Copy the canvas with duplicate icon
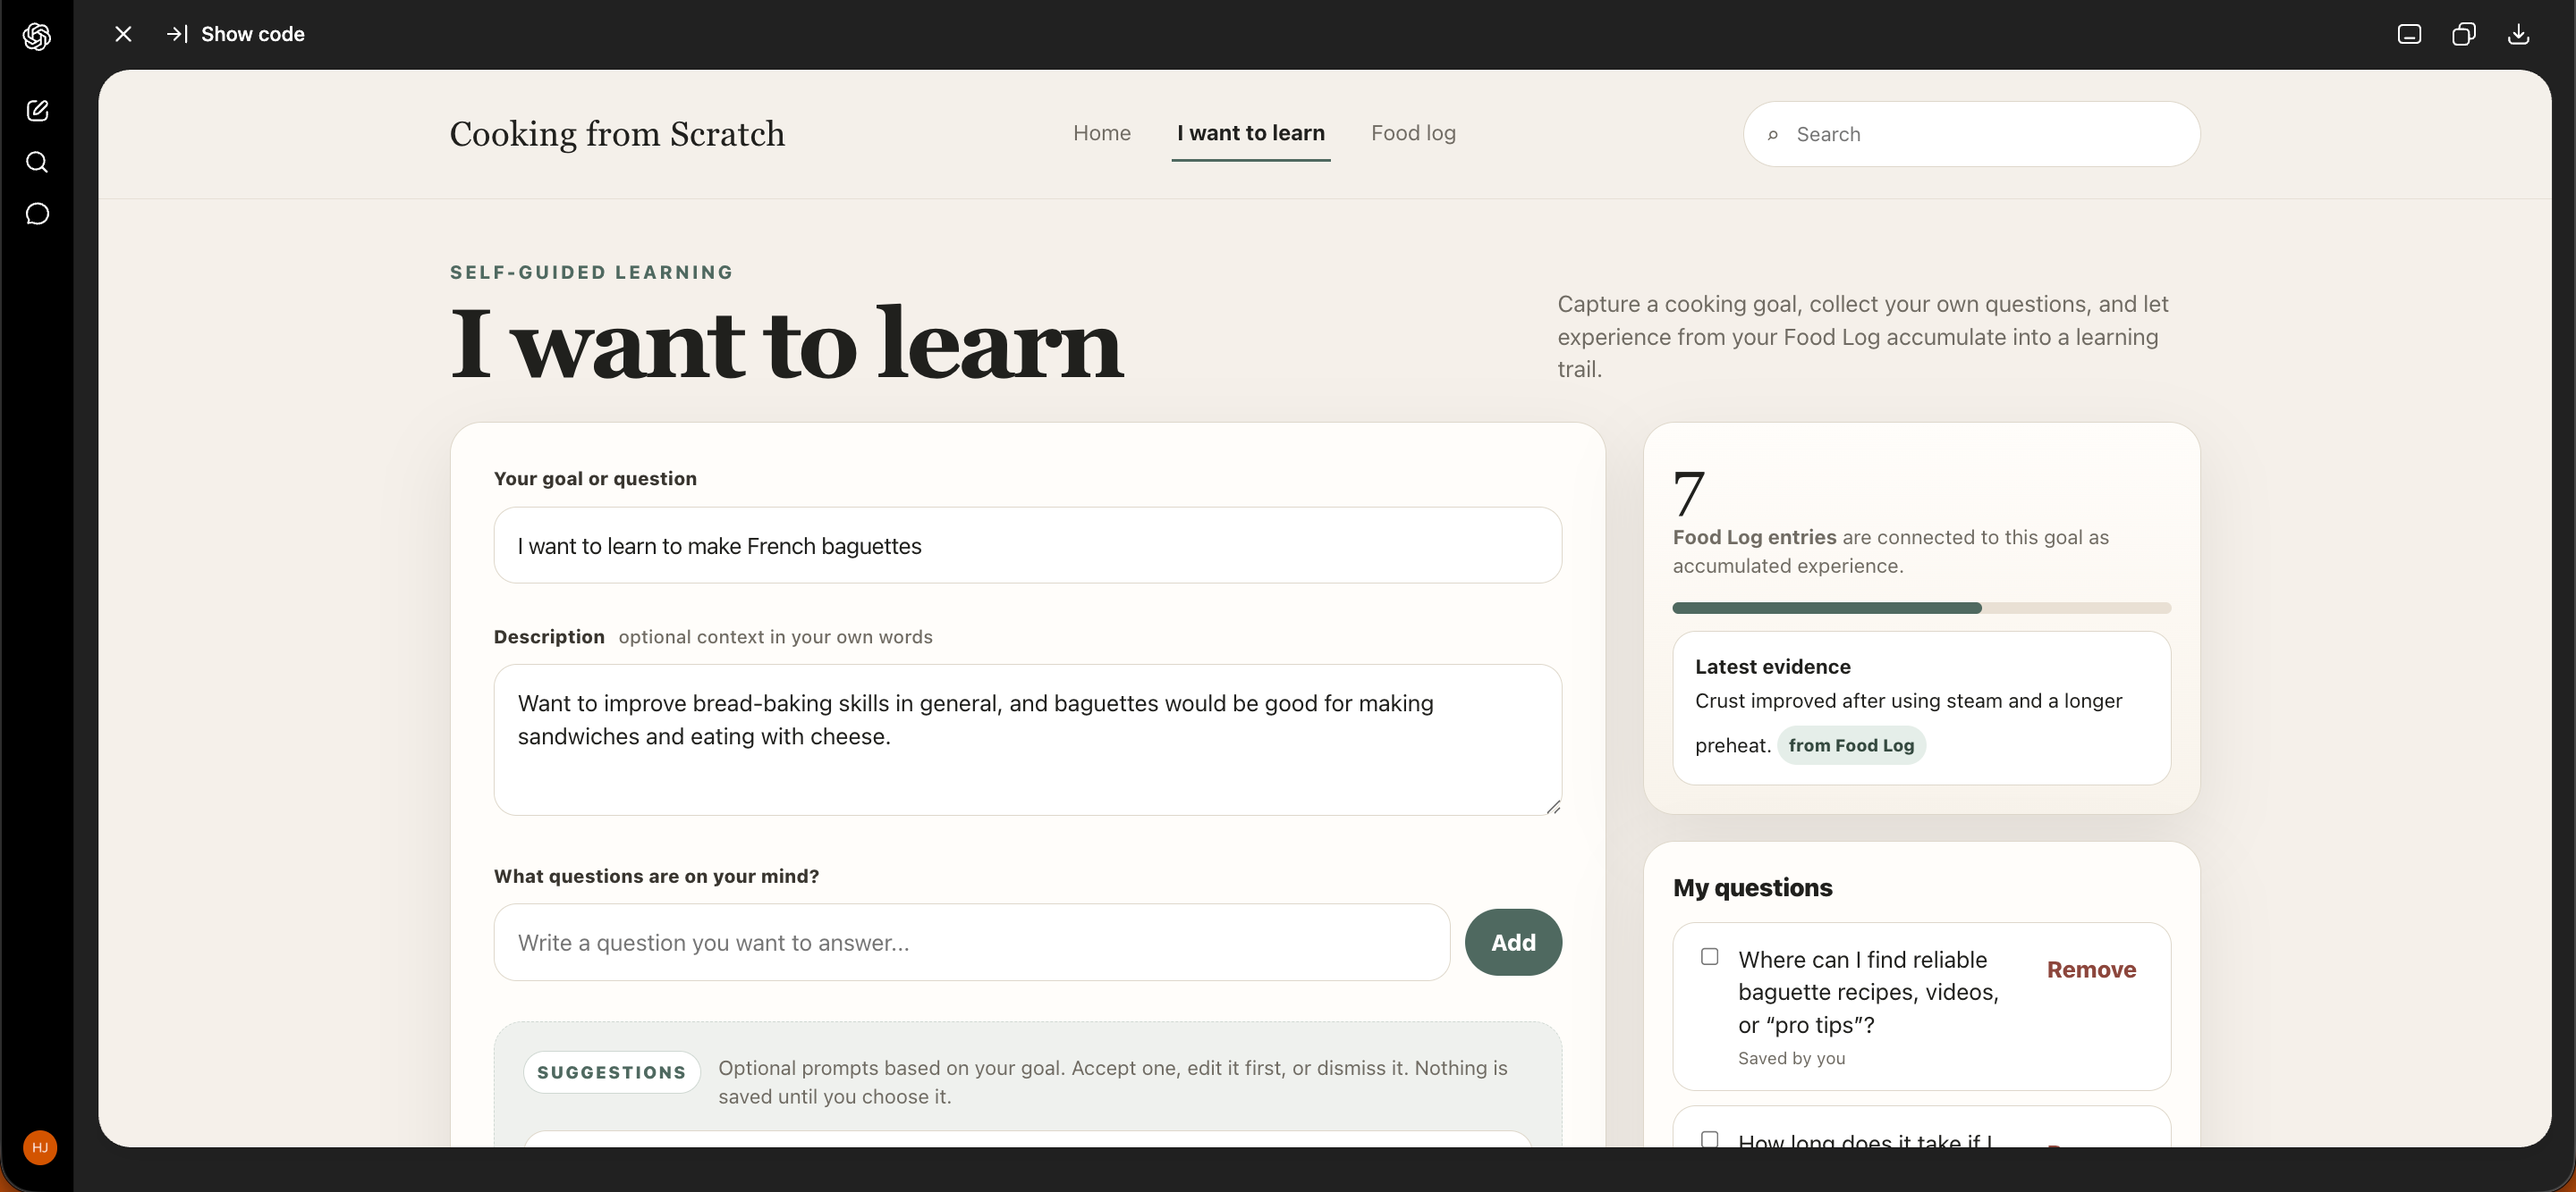This screenshot has height=1192, width=2576. pyautogui.click(x=2464, y=34)
